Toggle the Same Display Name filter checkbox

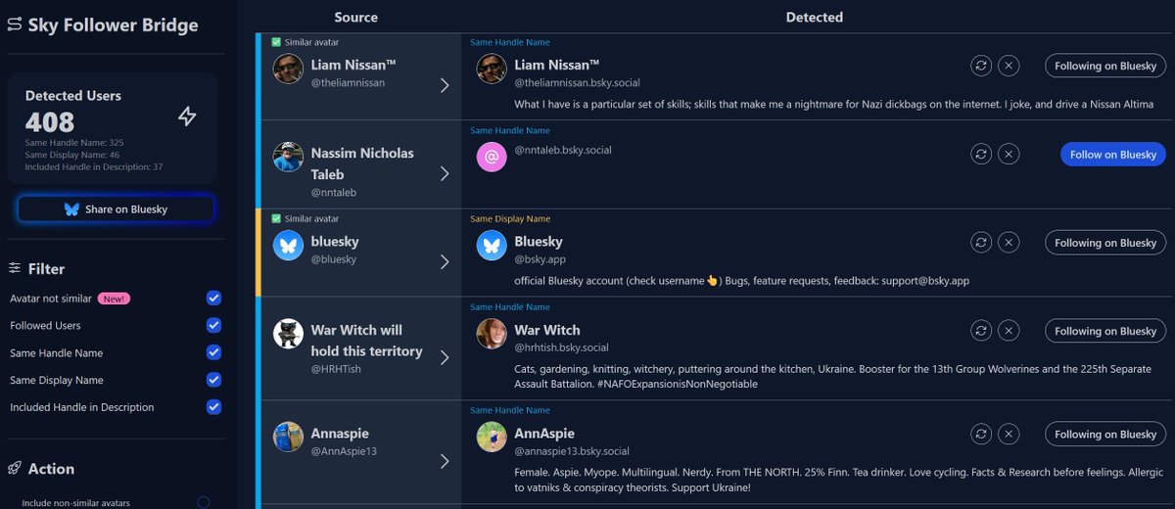tap(213, 380)
